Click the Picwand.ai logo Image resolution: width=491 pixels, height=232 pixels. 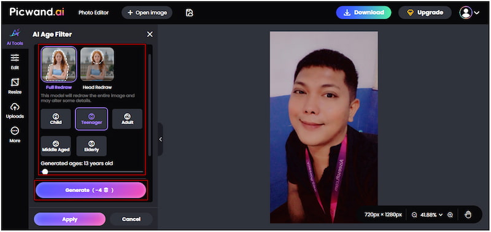pos(37,12)
